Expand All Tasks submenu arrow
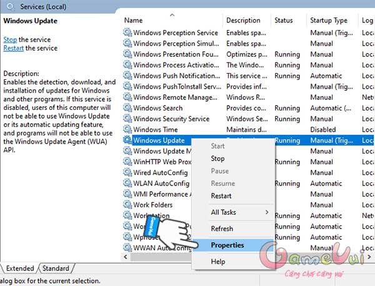 coord(267,212)
